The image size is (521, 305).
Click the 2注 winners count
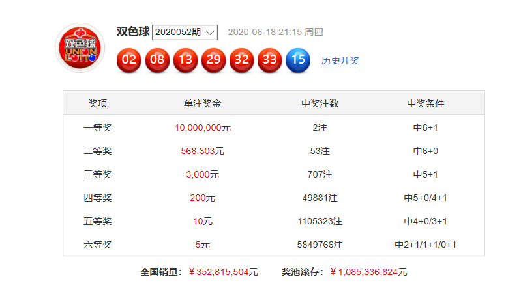pos(320,127)
